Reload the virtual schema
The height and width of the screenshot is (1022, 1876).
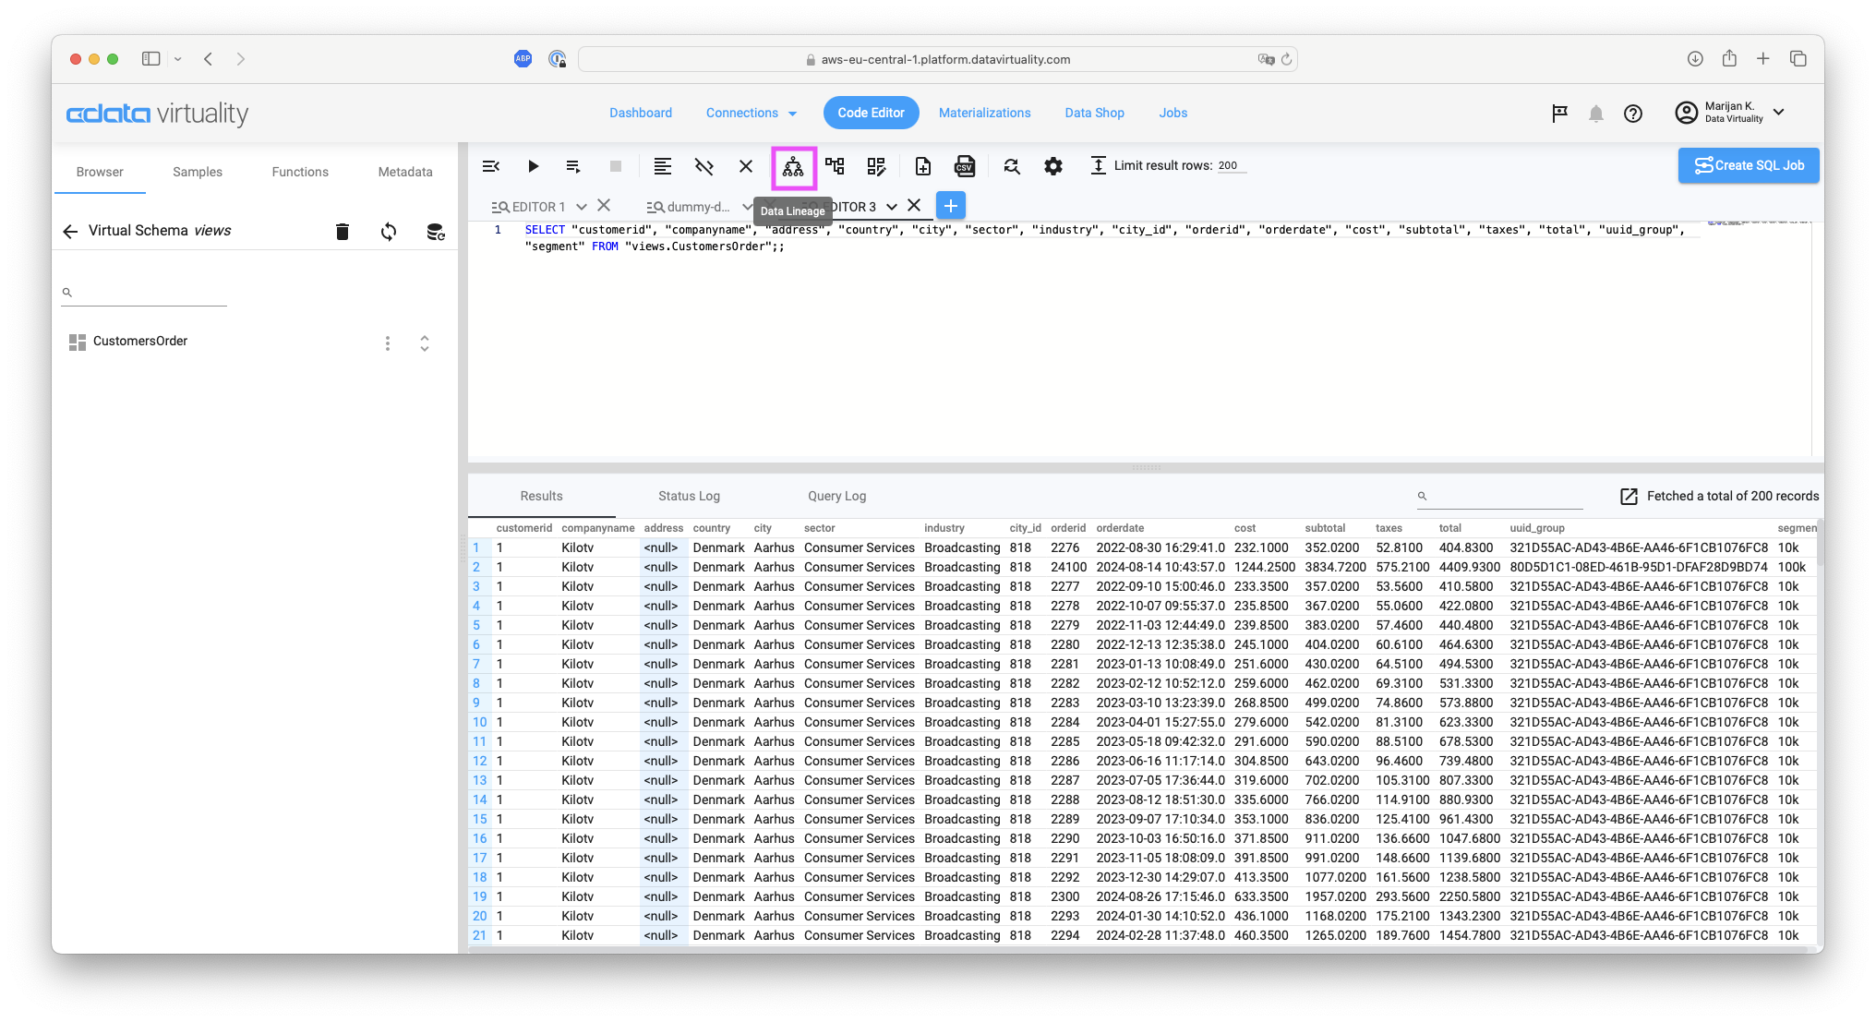tap(388, 231)
